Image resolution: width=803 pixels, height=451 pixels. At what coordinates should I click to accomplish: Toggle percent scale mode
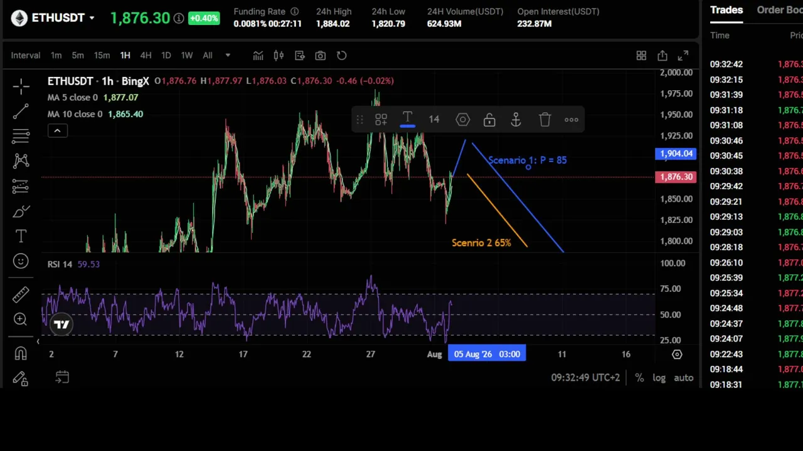639,378
